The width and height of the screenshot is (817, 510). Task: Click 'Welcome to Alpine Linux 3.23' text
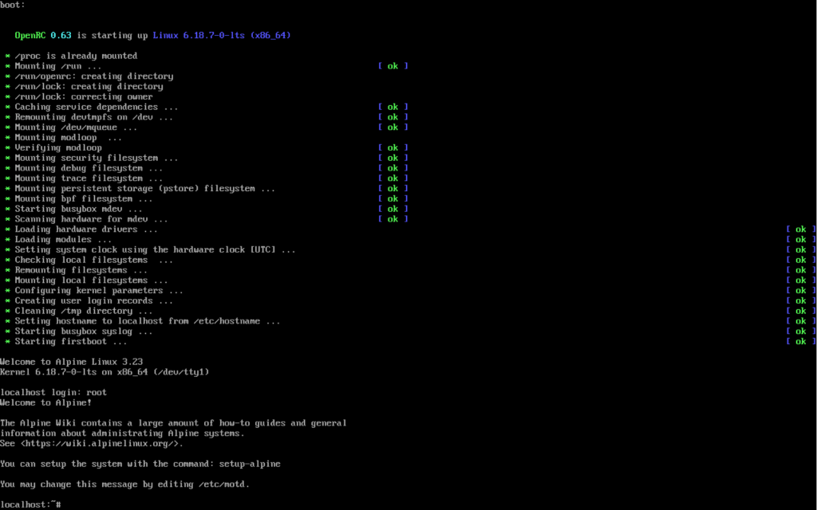[71, 362]
